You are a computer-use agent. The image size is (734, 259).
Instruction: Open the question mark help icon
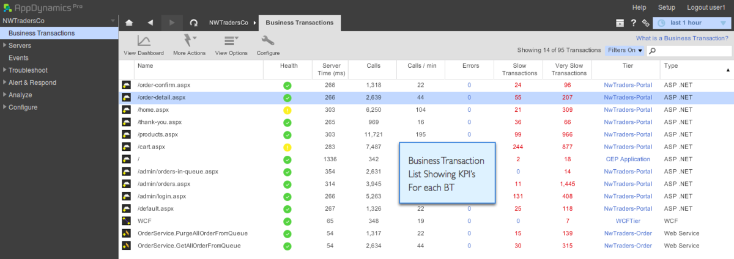click(634, 23)
